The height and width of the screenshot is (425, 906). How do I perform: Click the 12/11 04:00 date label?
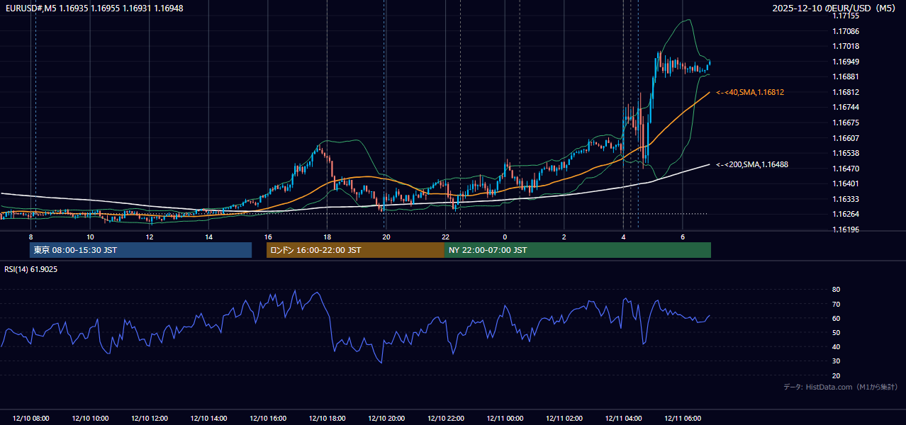coord(623,419)
